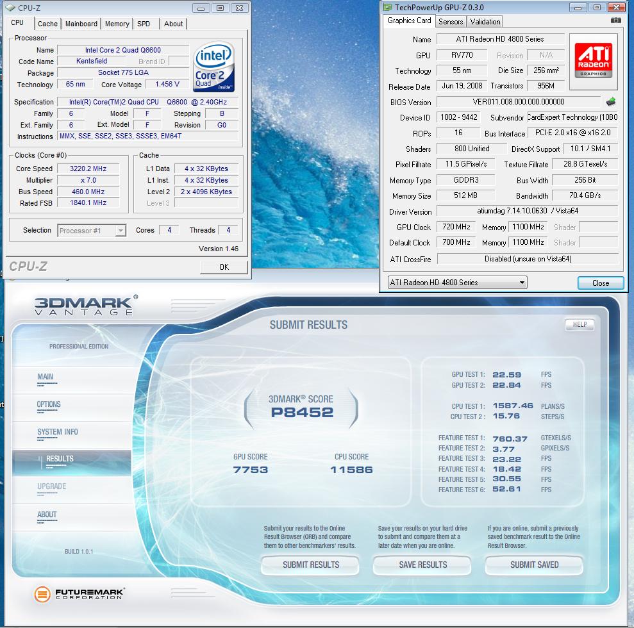Select the CPU tab in CPU-Z
The width and height of the screenshot is (634, 628).
coord(17,22)
